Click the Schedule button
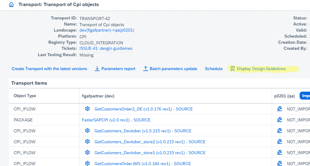This screenshot has width=310, height=166. (x=213, y=69)
